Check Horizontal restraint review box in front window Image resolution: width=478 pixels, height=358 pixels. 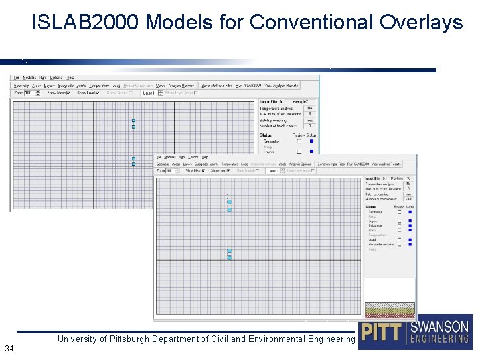click(x=400, y=245)
